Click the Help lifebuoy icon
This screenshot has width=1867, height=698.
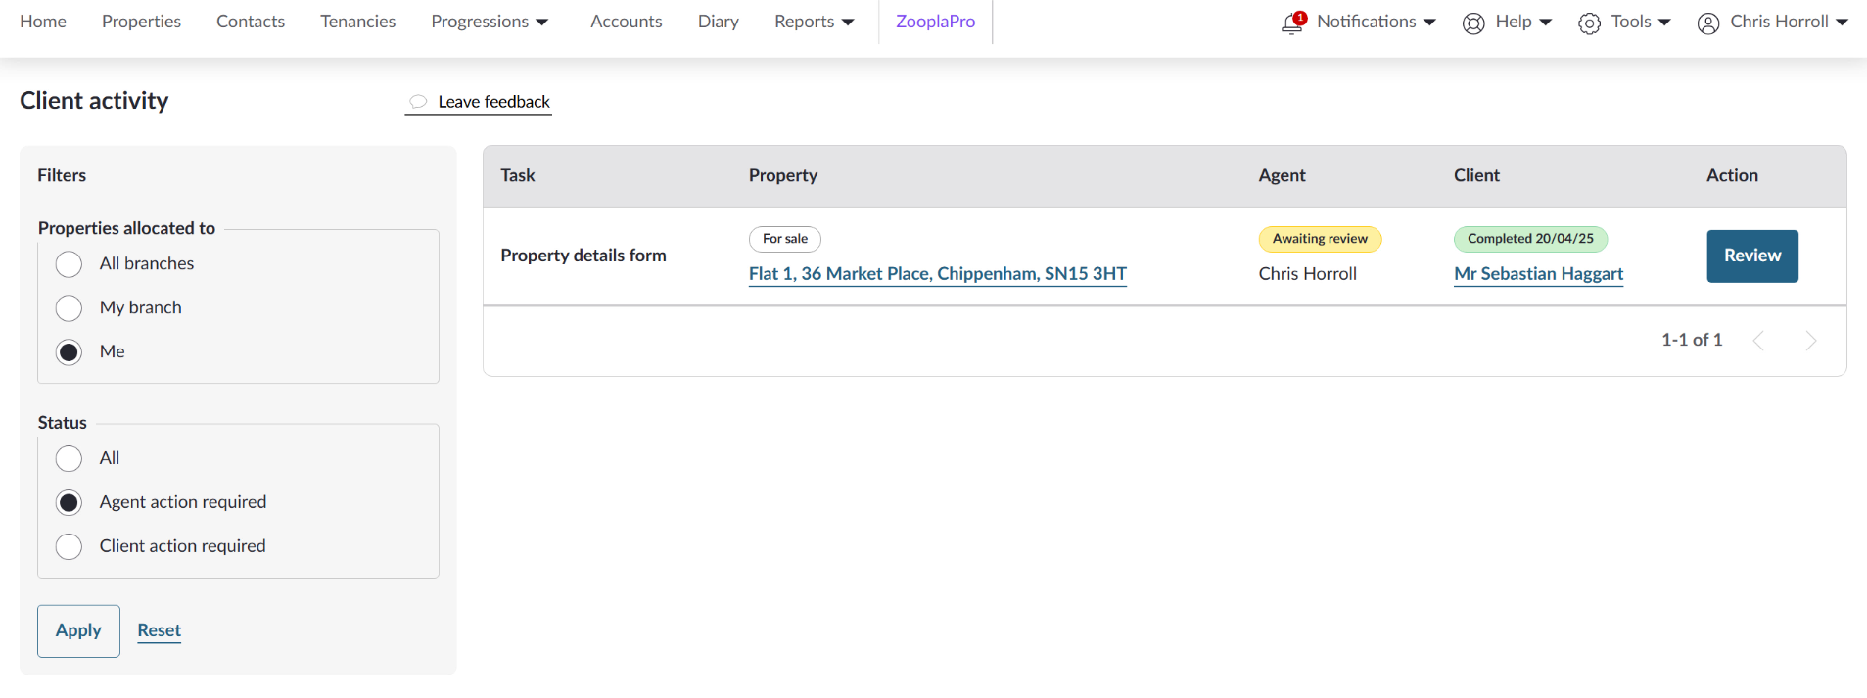[x=1473, y=23]
